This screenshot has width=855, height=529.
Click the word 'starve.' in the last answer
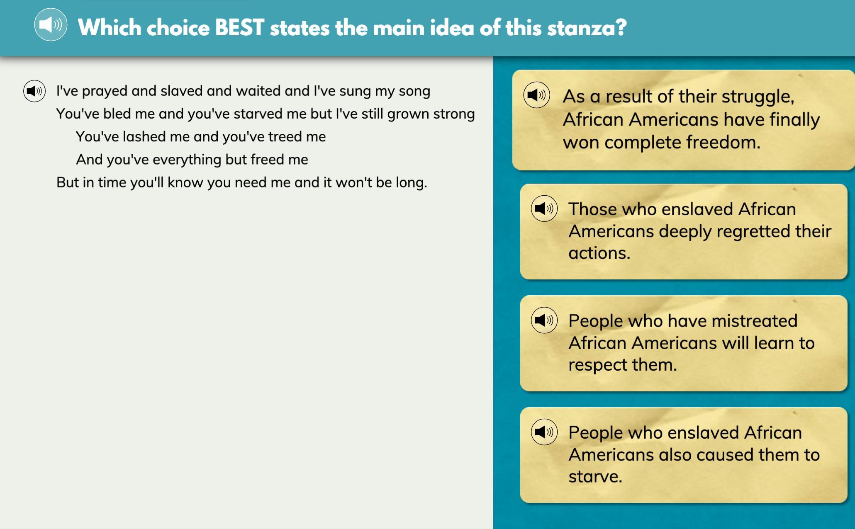595,477
